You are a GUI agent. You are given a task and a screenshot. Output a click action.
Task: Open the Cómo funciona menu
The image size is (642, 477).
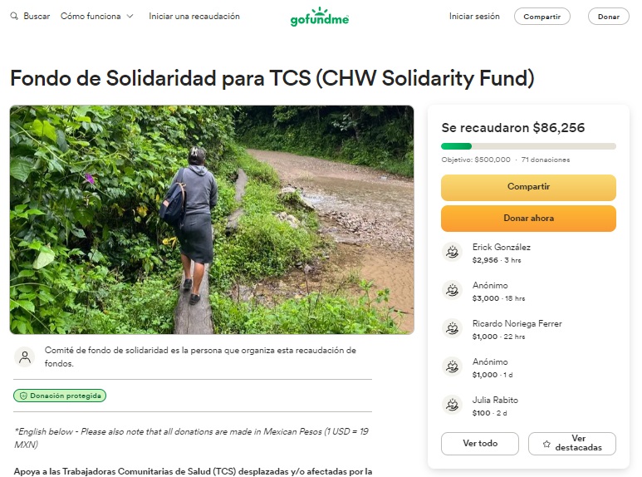[x=96, y=17]
